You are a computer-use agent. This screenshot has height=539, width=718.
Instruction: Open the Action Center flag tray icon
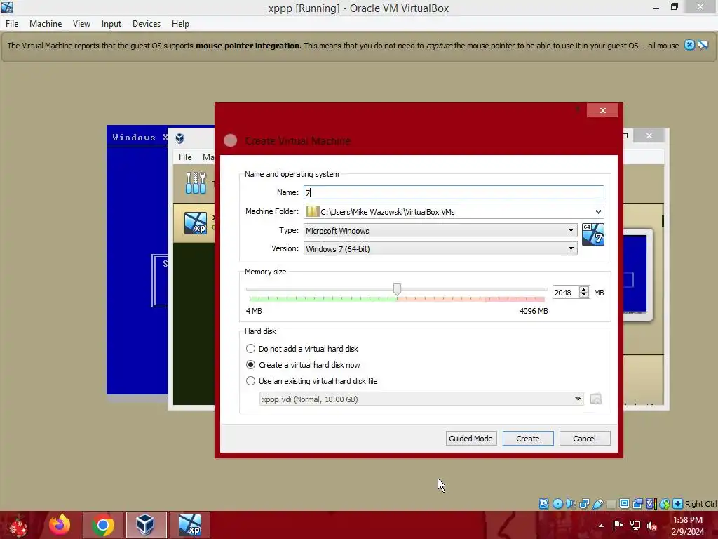coord(618,526)
